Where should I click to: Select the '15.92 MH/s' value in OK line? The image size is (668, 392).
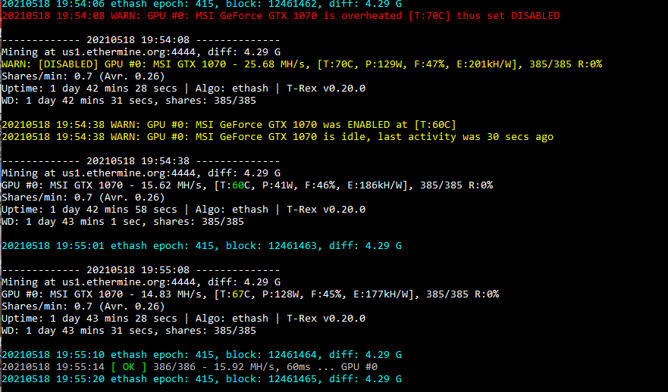[x=244, y=367]
